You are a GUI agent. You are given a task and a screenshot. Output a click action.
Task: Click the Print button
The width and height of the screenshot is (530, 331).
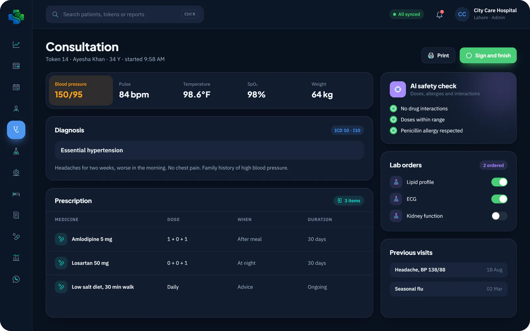(x=438, y=56)
